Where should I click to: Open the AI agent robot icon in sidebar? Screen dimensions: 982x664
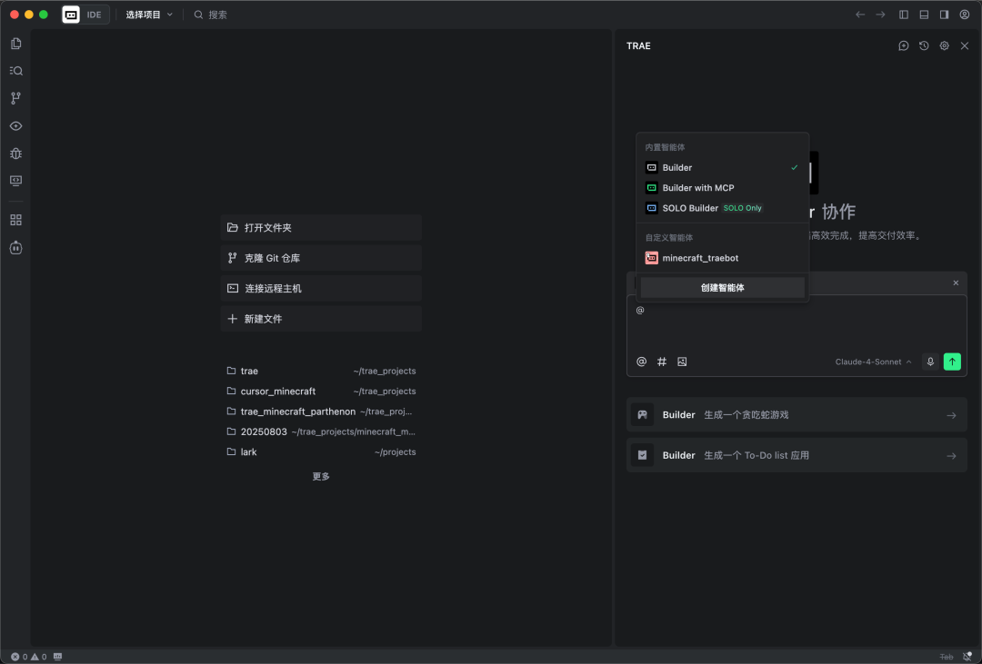(x=15, y=248)
